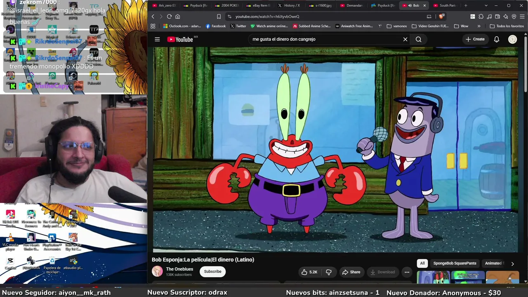
Task: Run the YouTube search with magnifier icon
Action: pos(419,39)
